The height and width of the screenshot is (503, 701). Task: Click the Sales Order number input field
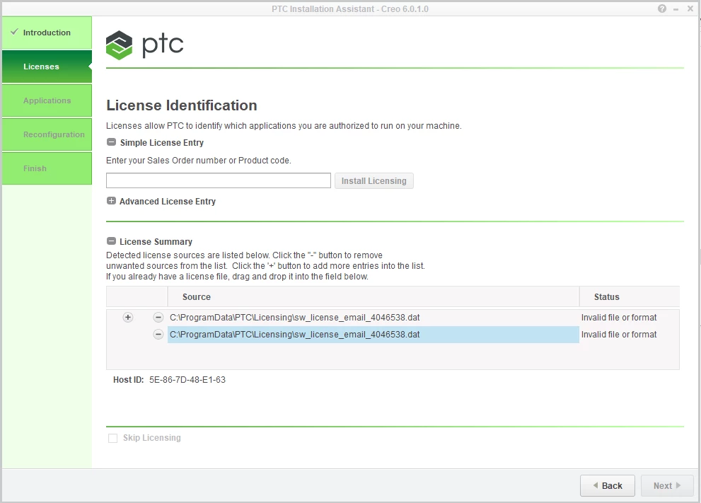click(218, 180)
